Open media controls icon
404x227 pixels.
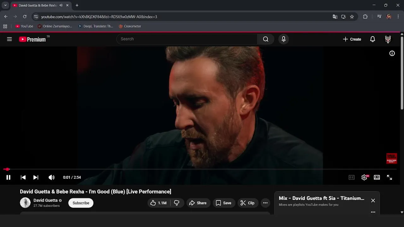pos(379,17)
